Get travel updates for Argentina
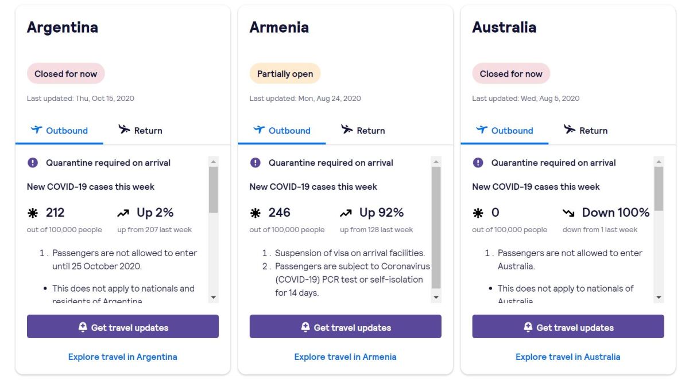The height and width of the screenshot is (380, 689). 123,327
